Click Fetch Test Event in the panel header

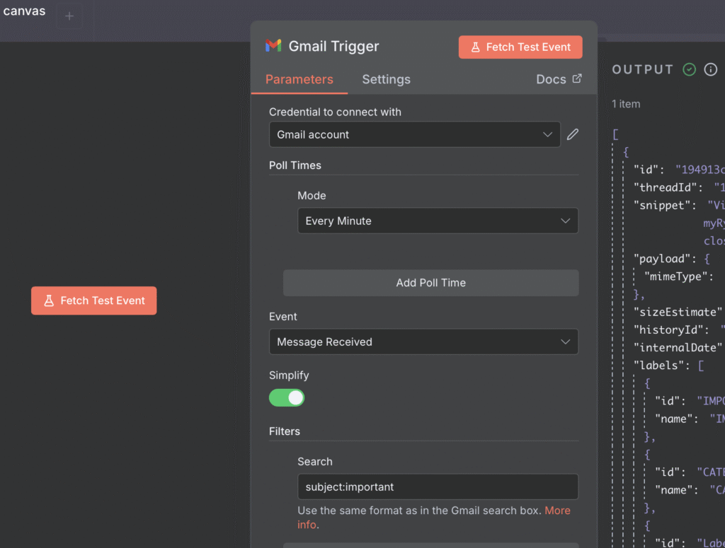[x=520, y=47]
